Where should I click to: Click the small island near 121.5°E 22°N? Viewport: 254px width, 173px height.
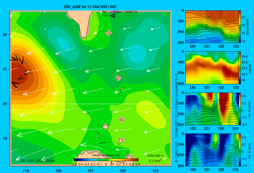click(108, 33)
